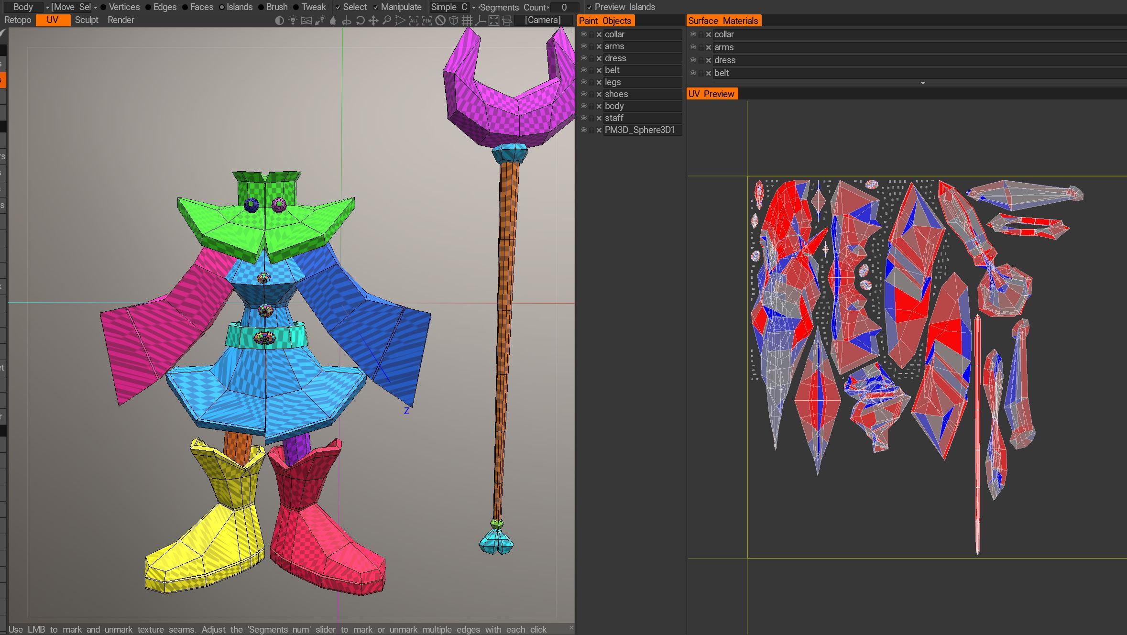Select the rotate camera icon
This screenshot has width=1127, height=635.
360,21
